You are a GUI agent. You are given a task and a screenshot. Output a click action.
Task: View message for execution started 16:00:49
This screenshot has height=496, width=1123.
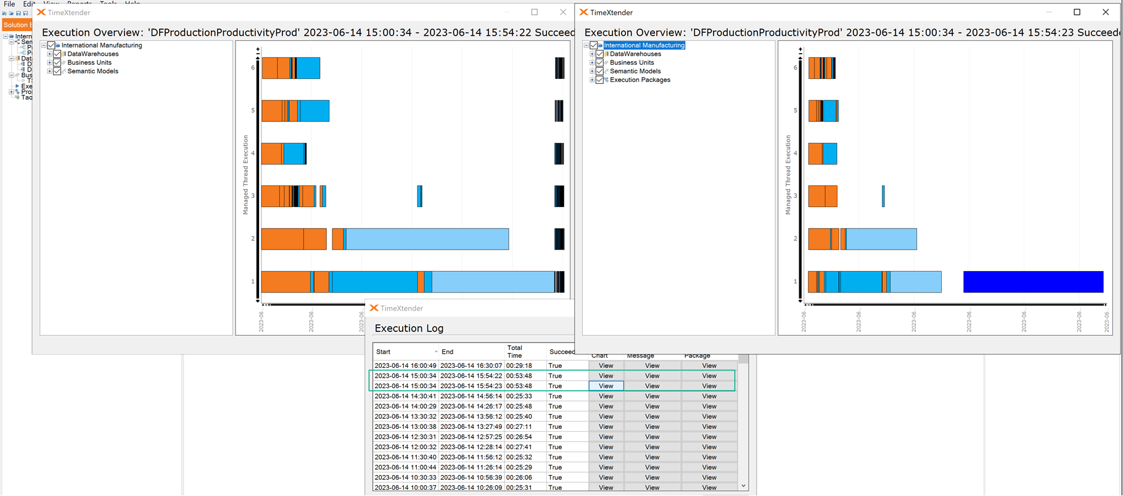[x=652, y=365]
